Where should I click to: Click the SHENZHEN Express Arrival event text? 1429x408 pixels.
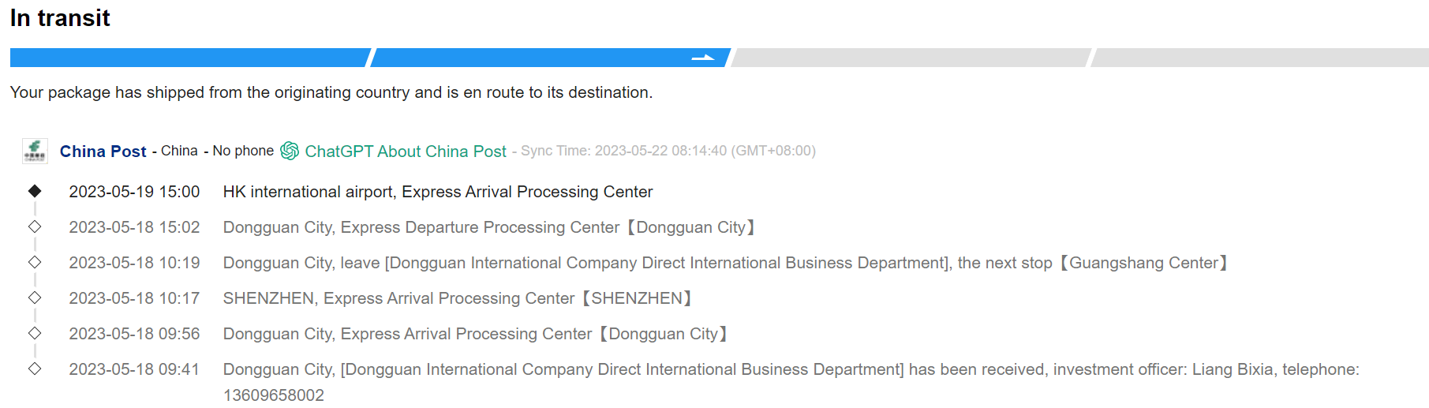pyautogui.click(x=458, y=298)
